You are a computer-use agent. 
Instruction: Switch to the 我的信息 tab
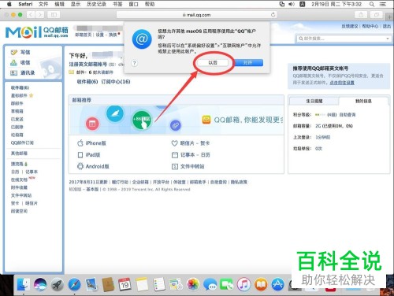click(x=363, y=101)
